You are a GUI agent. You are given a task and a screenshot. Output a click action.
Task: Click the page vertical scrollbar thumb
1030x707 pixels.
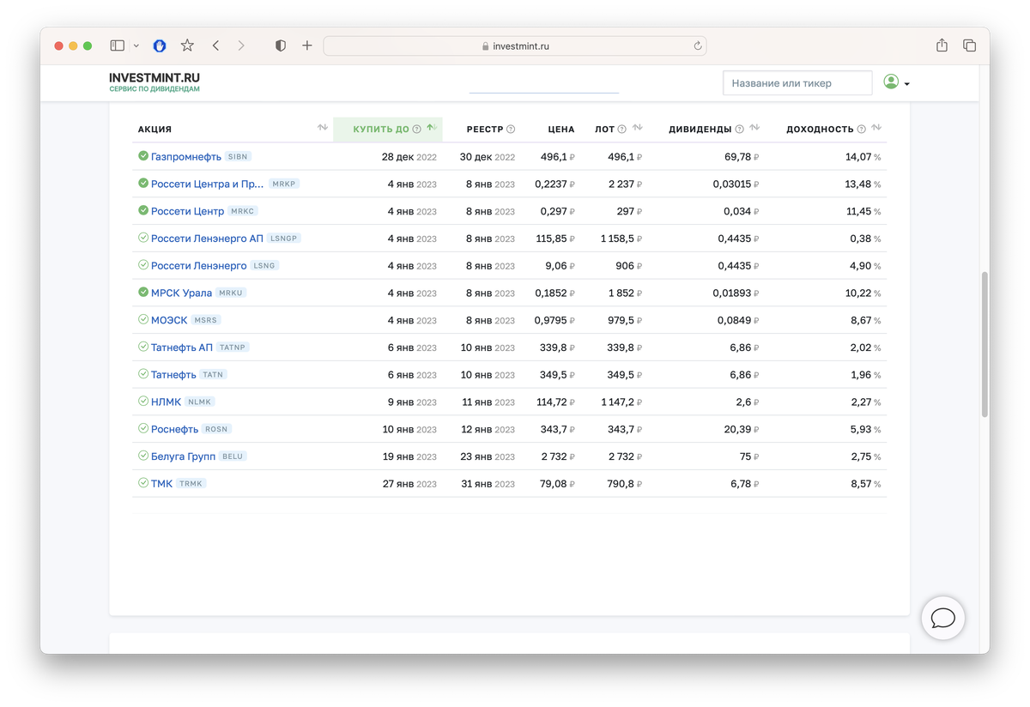tap(985, 345)
